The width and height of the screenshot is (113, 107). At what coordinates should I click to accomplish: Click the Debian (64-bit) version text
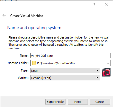pyautogui.click(x=41, y=78)
